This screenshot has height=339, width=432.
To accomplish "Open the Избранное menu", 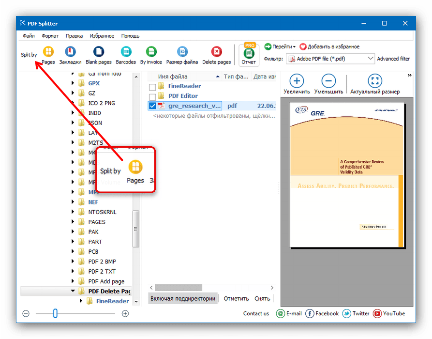I will (x=102, y=36).
